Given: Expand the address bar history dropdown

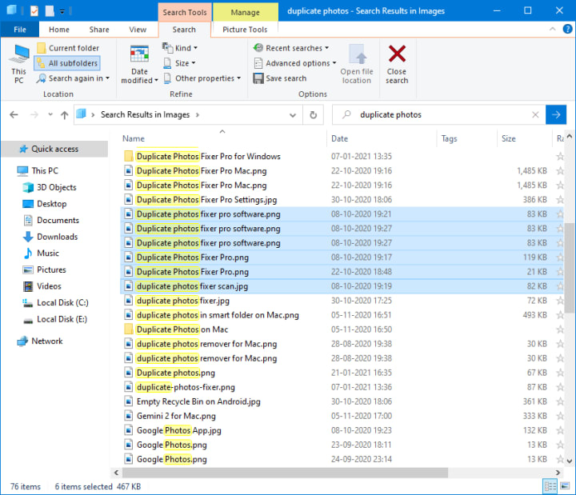Looking at the screenshot, I should pyautogui.click(x=293, y=115).
